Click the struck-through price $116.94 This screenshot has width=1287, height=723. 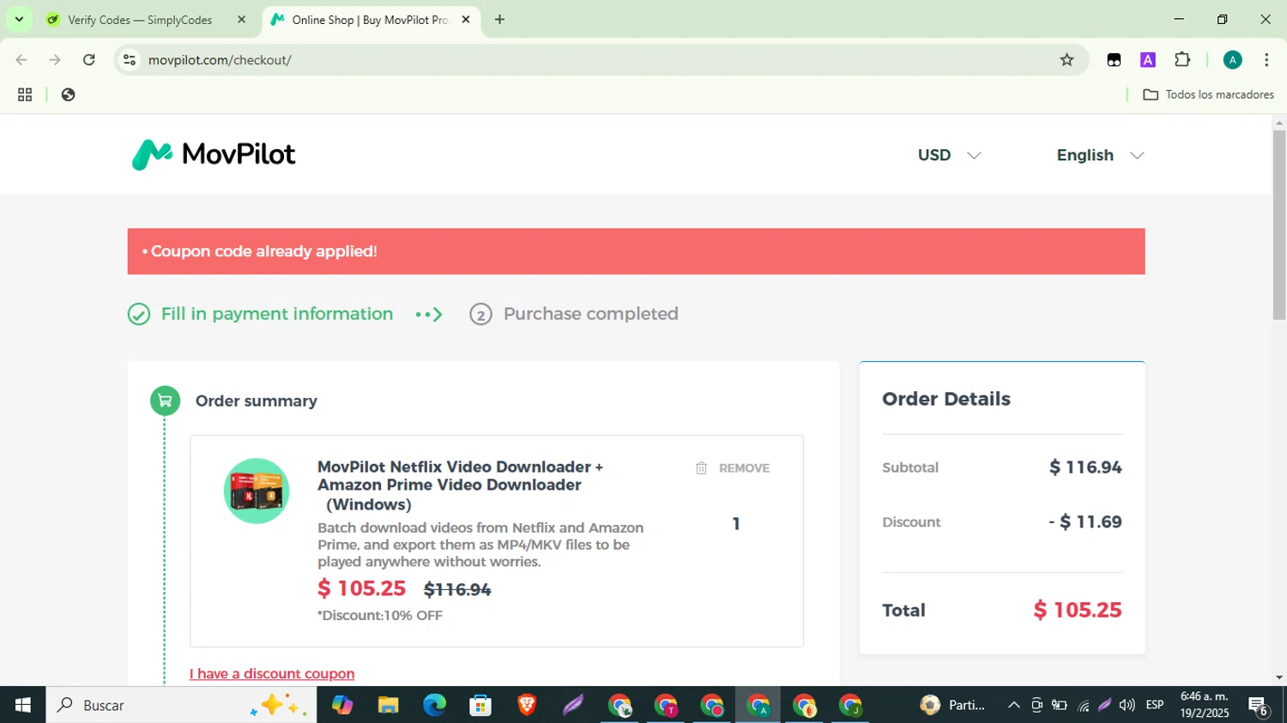point(457,590)
